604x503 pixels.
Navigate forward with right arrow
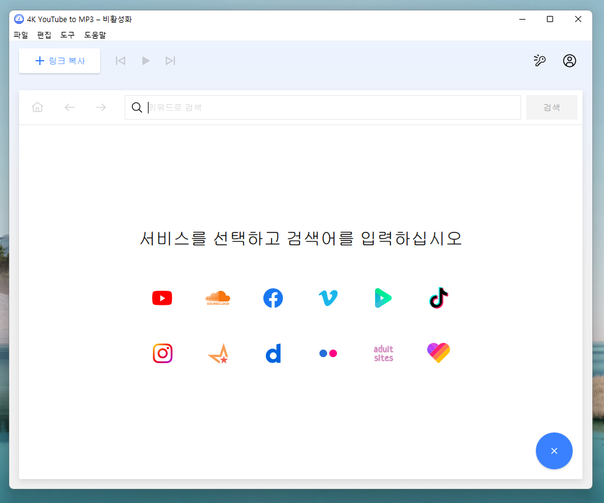101,107
